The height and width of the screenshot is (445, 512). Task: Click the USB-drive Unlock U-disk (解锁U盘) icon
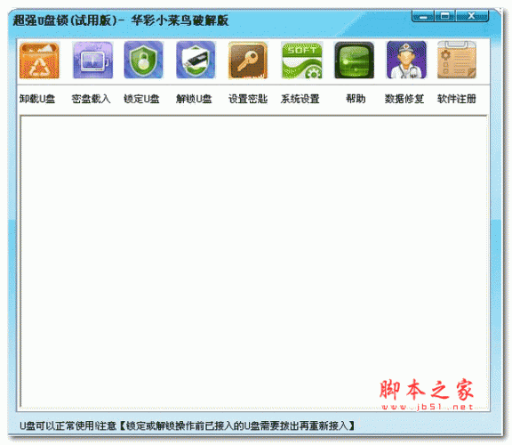point(196,60)
